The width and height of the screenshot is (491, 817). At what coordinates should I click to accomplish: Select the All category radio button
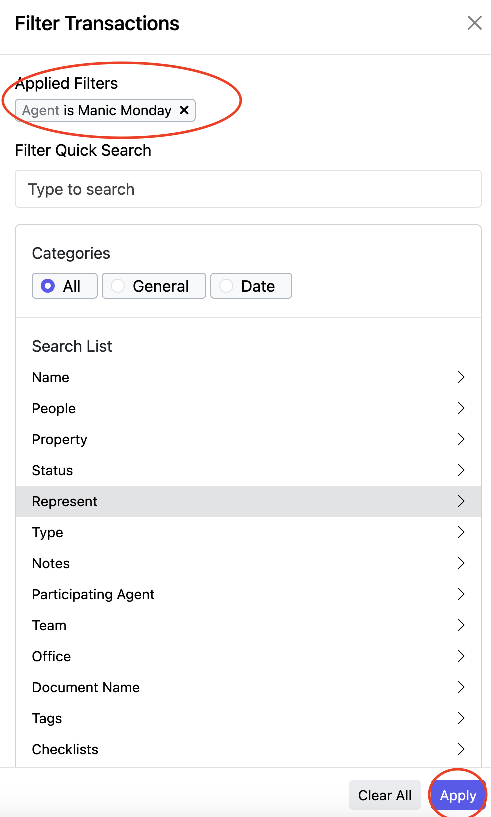48,286
